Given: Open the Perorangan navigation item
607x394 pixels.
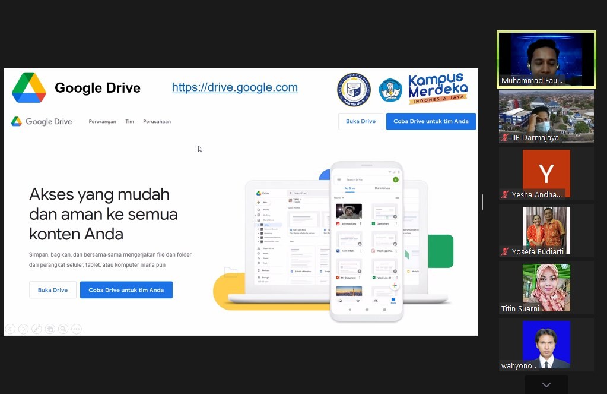Looking at the screenshot, I should click(x=102, y=121).
